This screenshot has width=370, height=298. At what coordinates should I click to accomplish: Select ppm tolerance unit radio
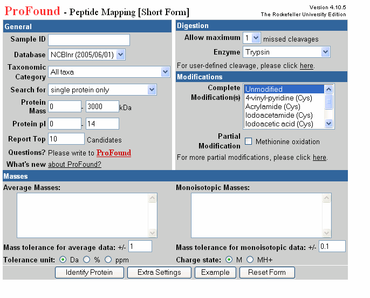coord(108,260)
